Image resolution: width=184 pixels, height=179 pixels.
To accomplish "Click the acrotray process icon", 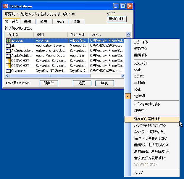I will pyautogui.click(x=8, y=41).
